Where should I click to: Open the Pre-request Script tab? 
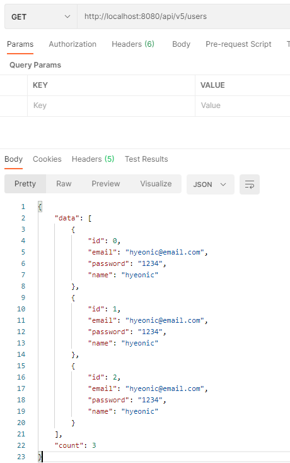click(238, 44)
